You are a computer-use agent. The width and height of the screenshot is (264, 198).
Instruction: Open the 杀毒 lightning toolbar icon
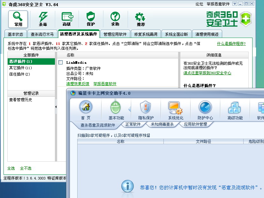click(x=43, y=19)
